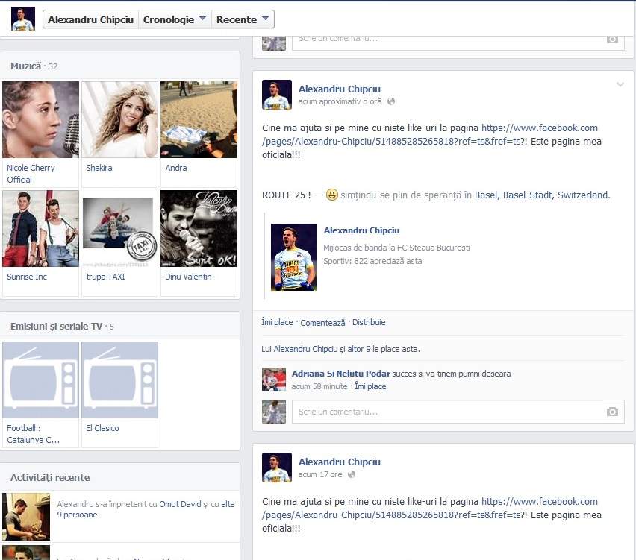Screen dimensions: 636x560
Task: Open the Recente dropdown
Action: [x=243, y=19]
